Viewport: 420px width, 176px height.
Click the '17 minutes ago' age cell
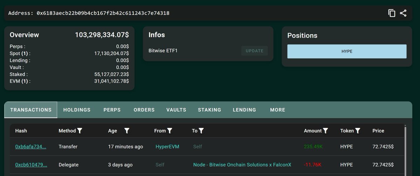[126, 147]
